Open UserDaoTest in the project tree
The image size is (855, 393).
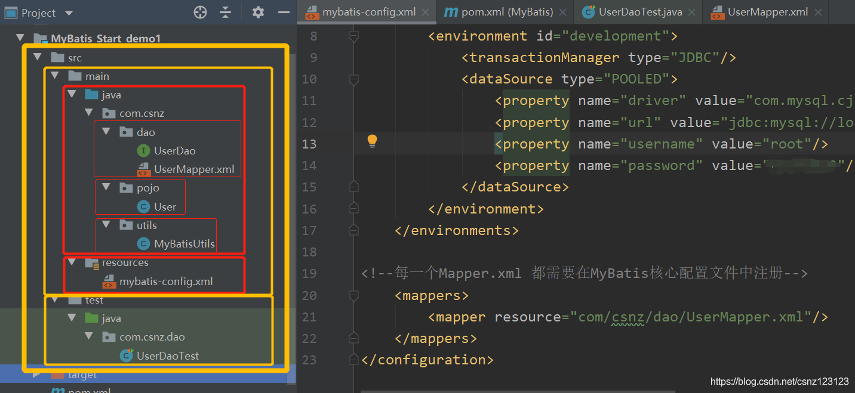(x=168, y=356)
